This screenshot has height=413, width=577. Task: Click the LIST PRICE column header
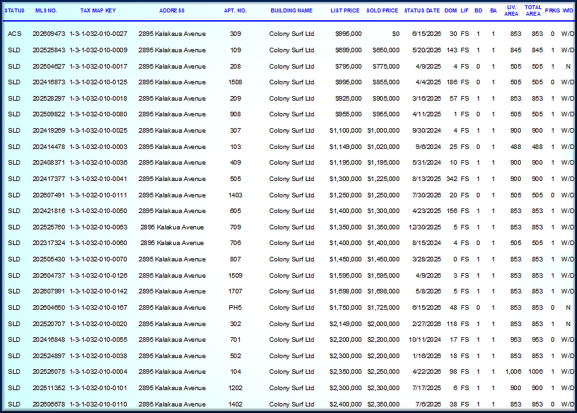[x=345, y=10]
